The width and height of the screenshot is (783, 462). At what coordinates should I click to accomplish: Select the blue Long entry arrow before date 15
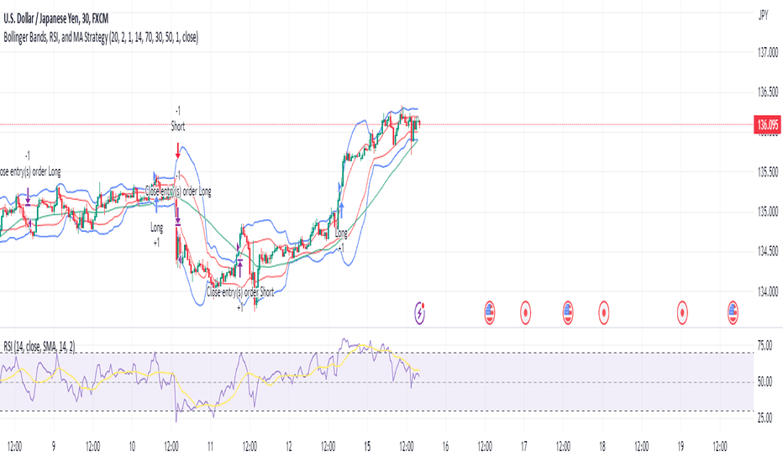(342, 210)
